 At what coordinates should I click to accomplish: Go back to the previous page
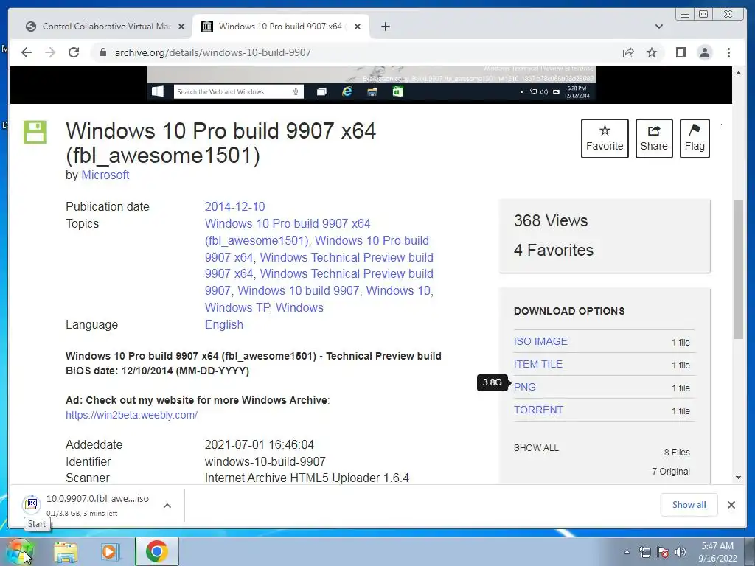[27, 52]
